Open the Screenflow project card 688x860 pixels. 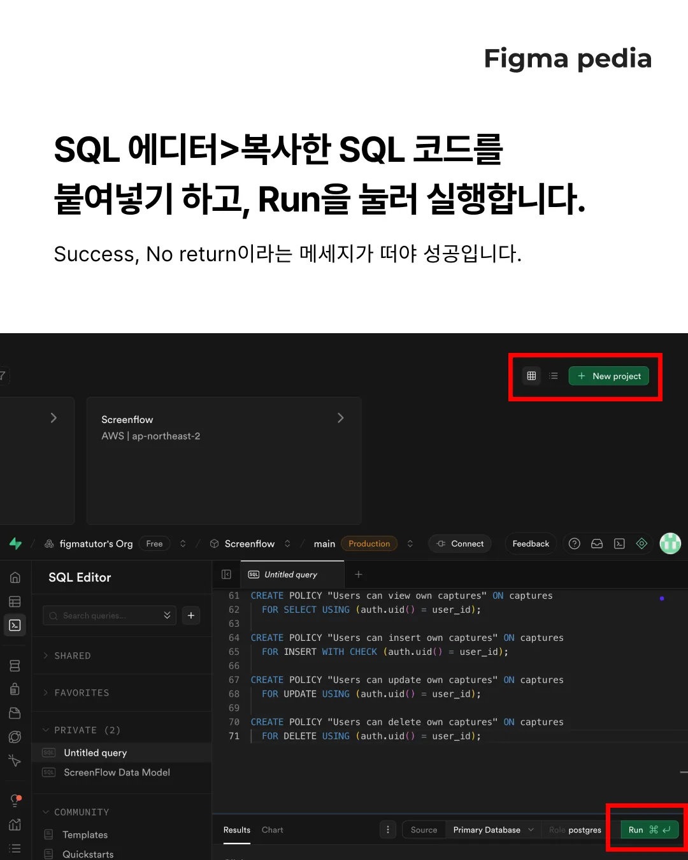coord(224,460)
